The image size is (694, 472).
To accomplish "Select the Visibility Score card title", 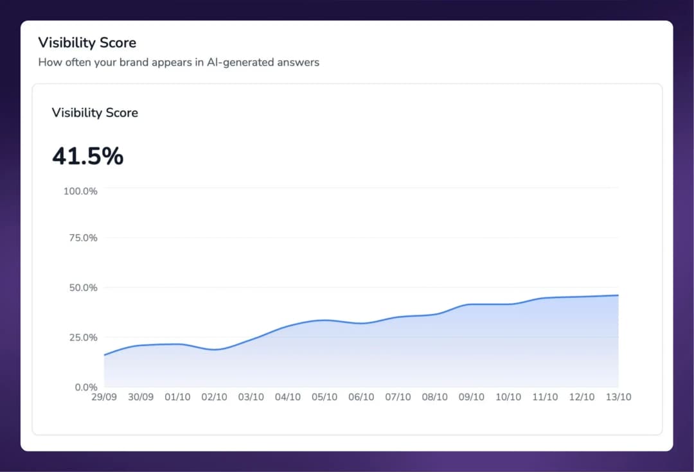I will pyautogui.click(x=94, y=112).
